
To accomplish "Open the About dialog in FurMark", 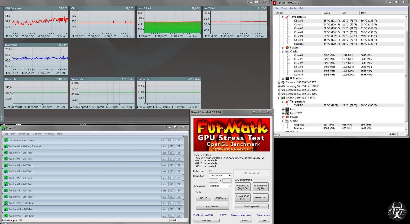I will (x=246, y=221).
